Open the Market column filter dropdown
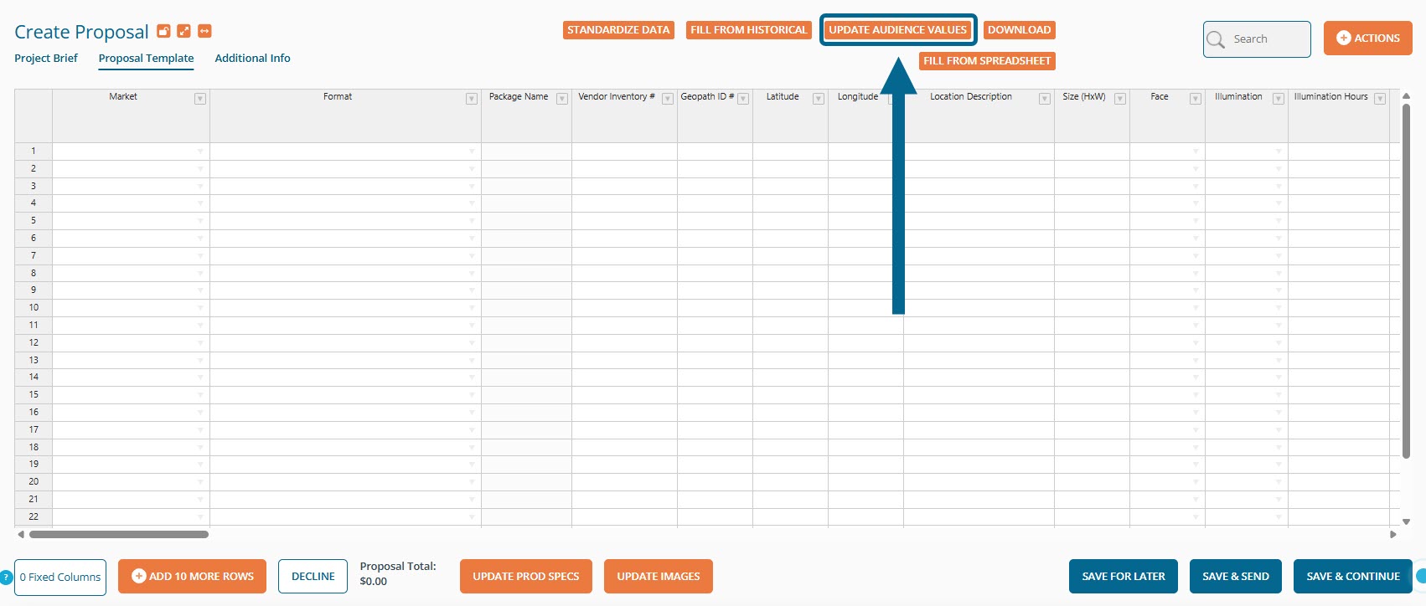The width and height of the screenshot is (1426, 606). (x=200, y=99)
